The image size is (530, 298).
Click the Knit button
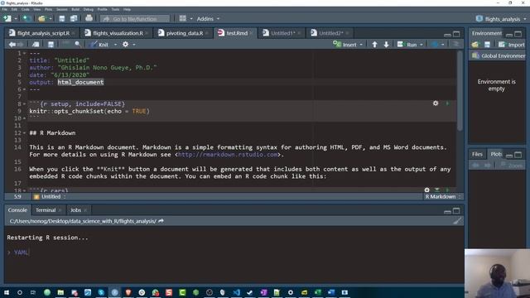point(99,44)
